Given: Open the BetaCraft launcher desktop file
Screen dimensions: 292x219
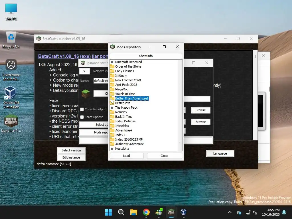Looking at the screenshot, I should pyautogui.click(x=11, y=123).
